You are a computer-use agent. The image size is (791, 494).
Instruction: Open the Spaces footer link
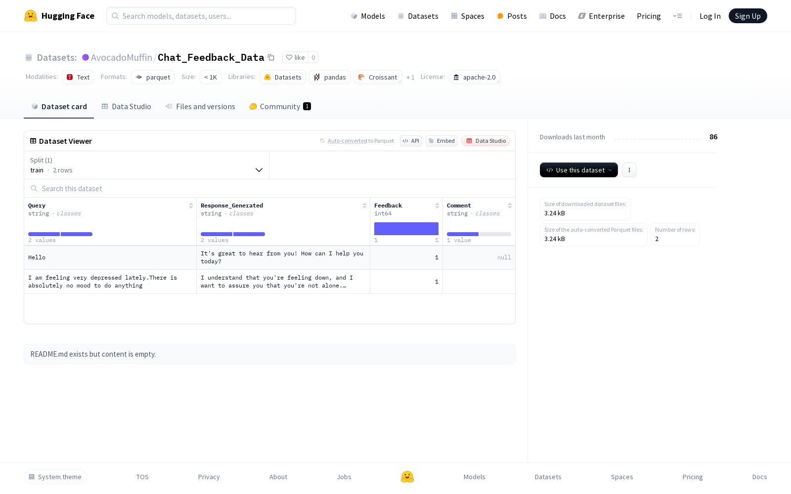click(622, 477)
